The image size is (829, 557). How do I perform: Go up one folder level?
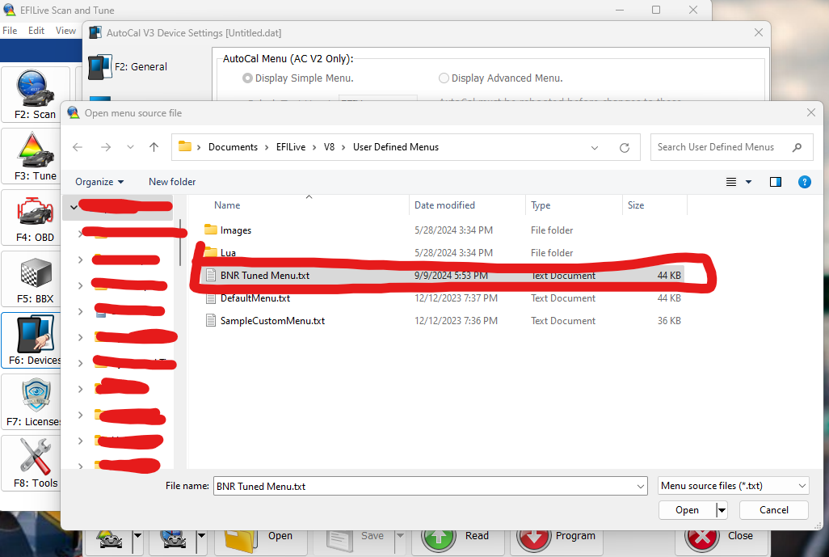tap(154, 147)
